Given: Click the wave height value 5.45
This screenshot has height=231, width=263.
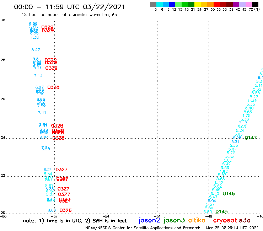Looking at the screenshot, I should (216, 190).
